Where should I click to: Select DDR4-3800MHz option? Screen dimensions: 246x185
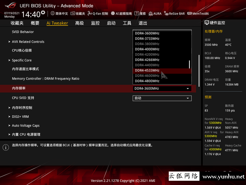[x=162, y=44]
